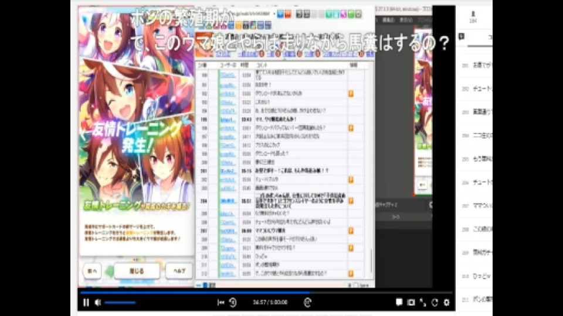Click the magenta icon in comment viewer toolbar
Viewport: 563px width, 316px height.
(x=343, y=14)
